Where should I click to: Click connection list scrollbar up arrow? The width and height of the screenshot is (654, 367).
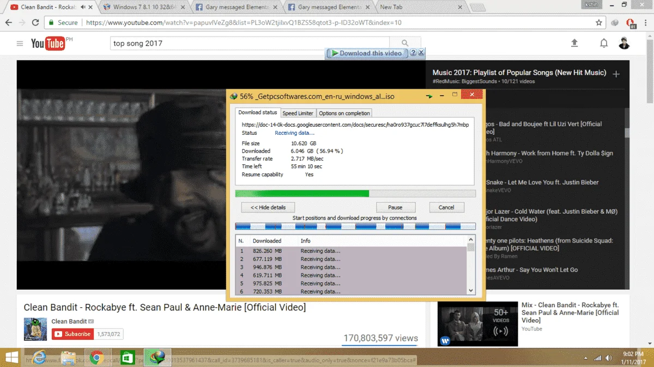(x=471, y=240)
